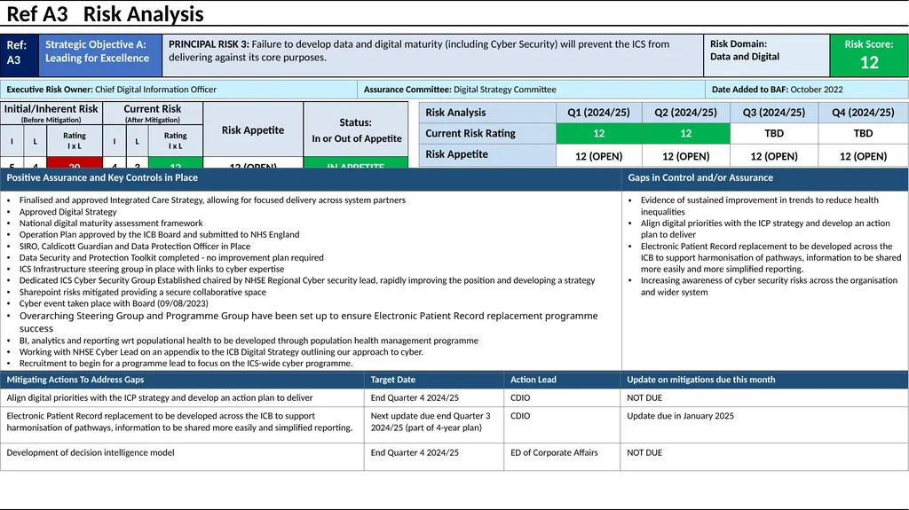Select 'Date Added to BAF: October 2022'

[x=777, y=90]
